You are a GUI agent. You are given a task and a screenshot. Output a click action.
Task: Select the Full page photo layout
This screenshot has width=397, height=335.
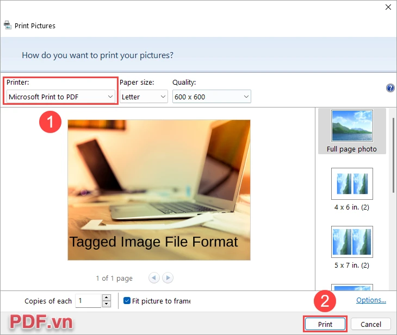pyautogui.click(x=352, y=131)
